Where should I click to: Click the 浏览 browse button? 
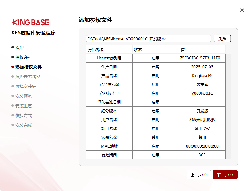click(222, 39)
